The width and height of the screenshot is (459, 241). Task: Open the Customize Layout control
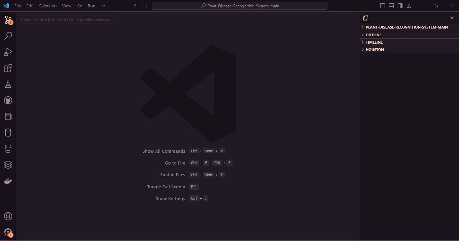[x=409, y=6]
